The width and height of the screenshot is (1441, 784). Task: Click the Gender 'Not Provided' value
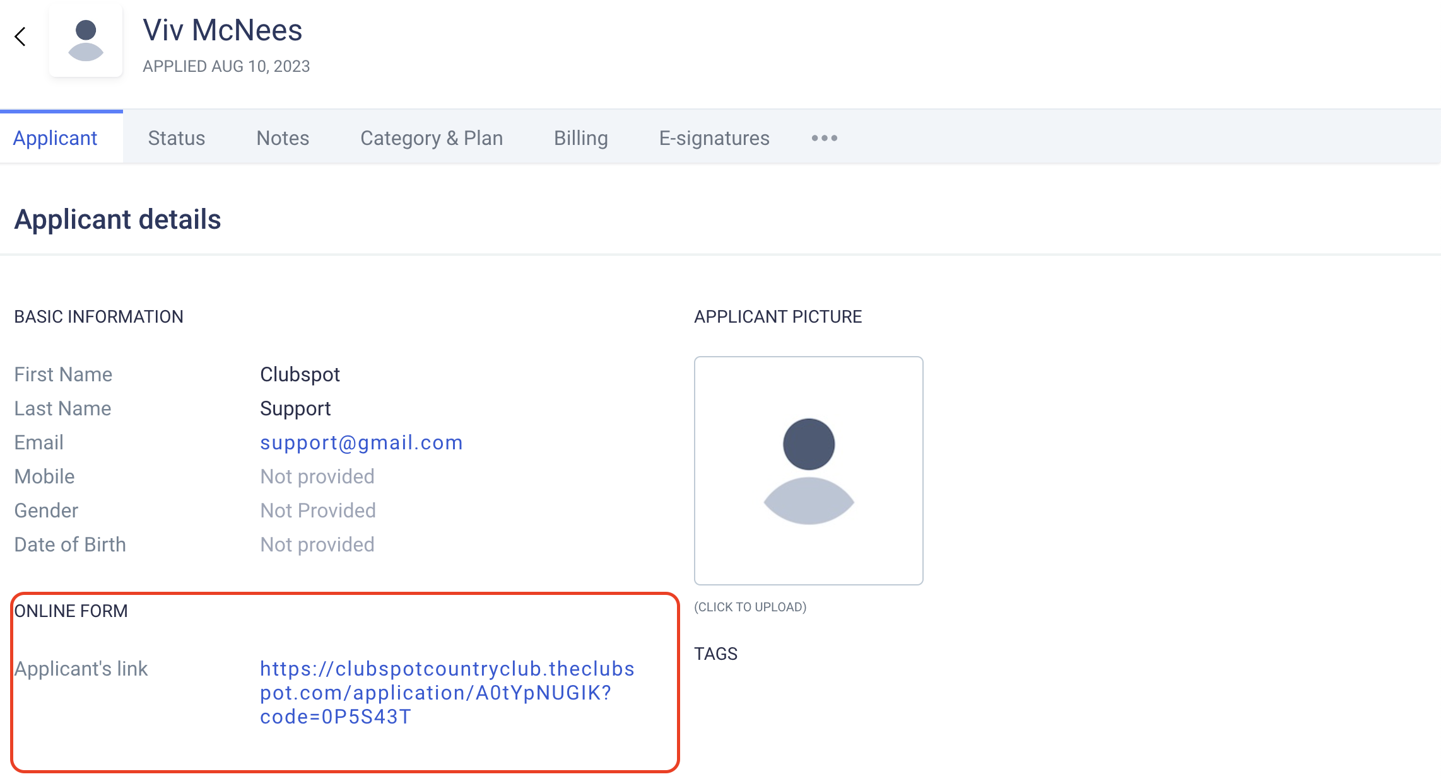click(318, 510)
